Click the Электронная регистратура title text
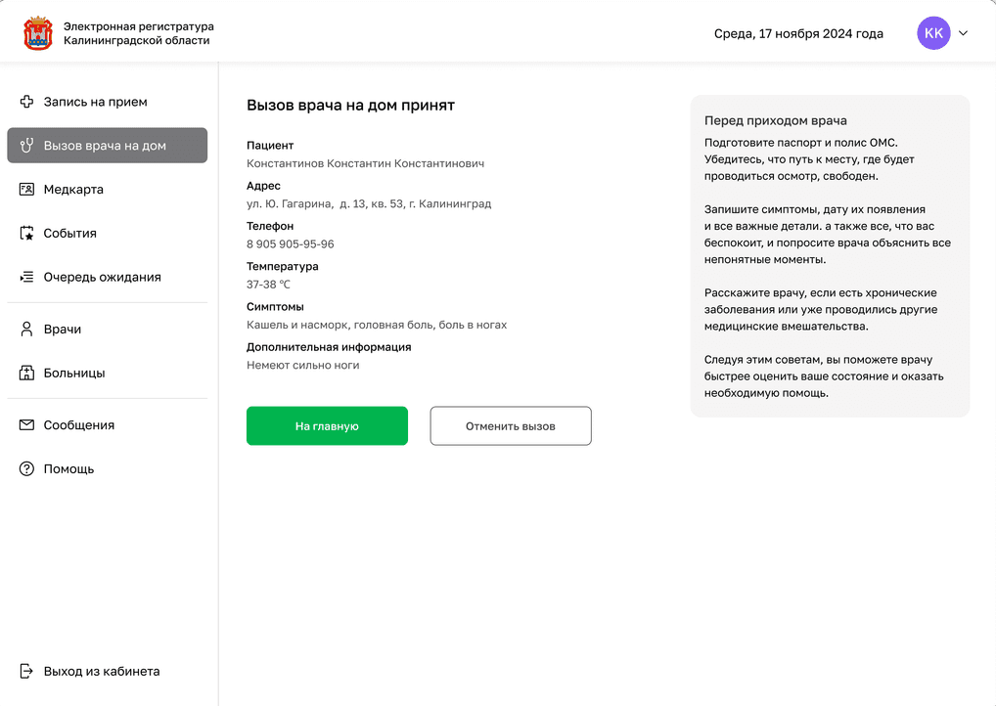 (138, 26)
